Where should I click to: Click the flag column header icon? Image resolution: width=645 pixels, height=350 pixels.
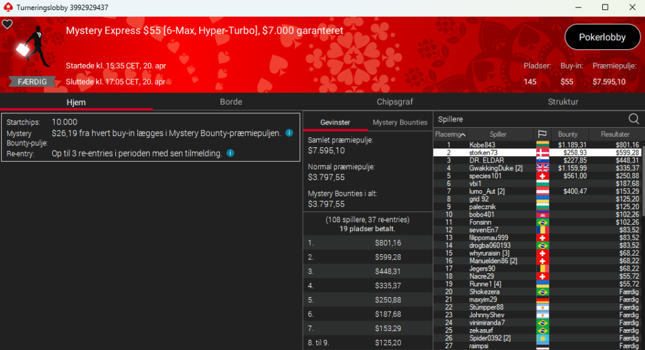542,135
